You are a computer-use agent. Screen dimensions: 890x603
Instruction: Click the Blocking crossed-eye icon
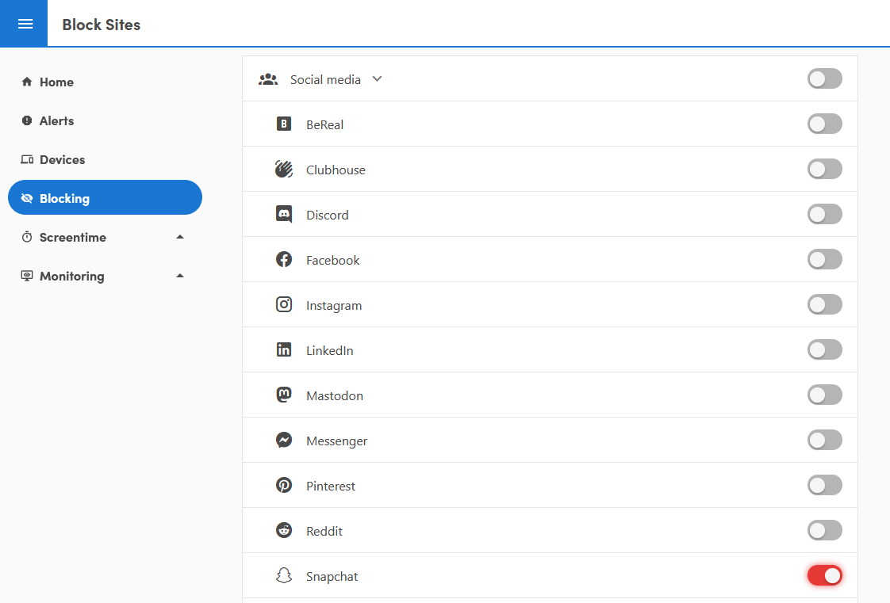click(x=27, y=198)
